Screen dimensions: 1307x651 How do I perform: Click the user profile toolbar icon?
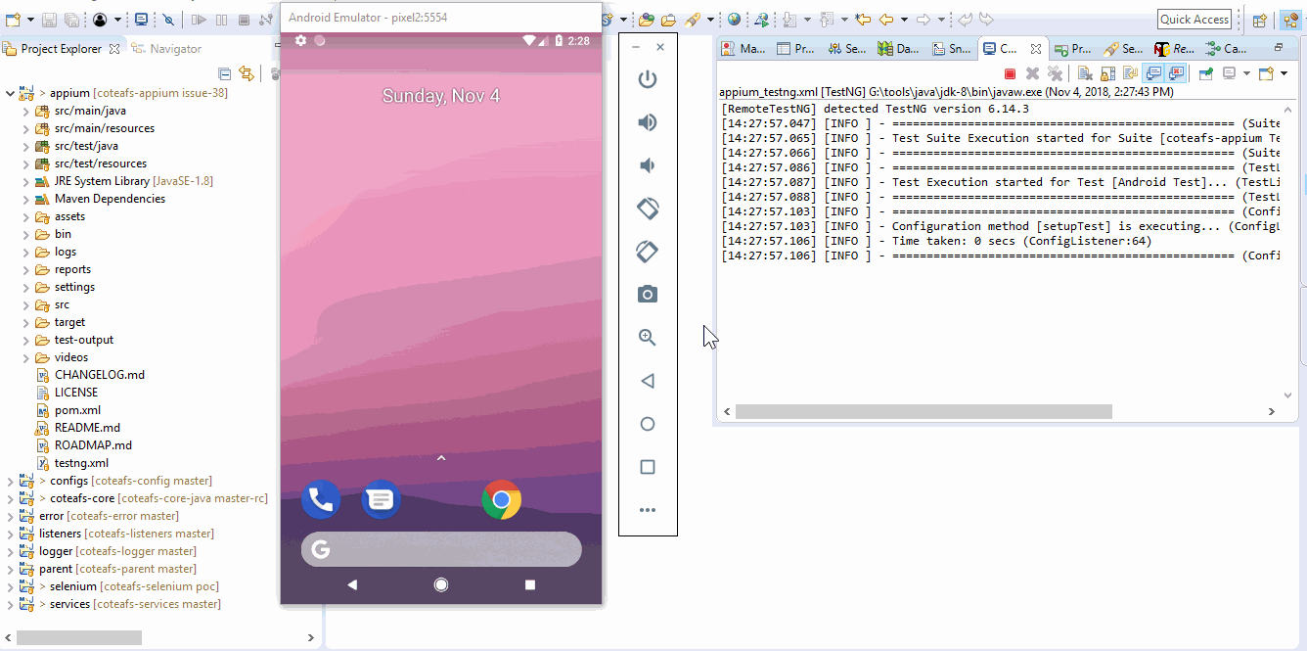[100, 20]
